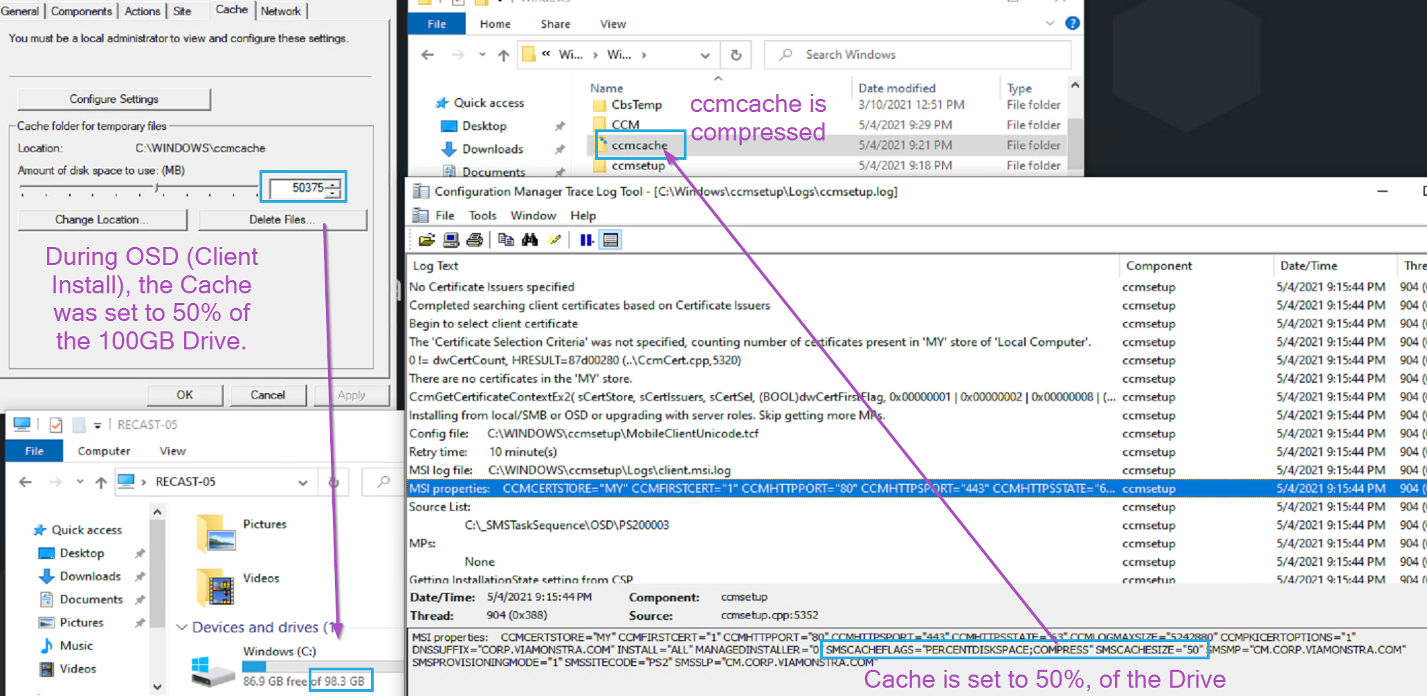Click the Copy to clipboard toolbar icon
The width and height of the screenshot is (1427, 696).
[x=506, y=240]
